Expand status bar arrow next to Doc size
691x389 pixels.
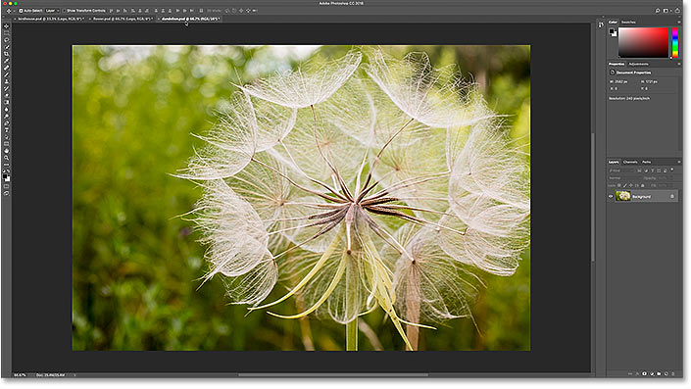74,375
